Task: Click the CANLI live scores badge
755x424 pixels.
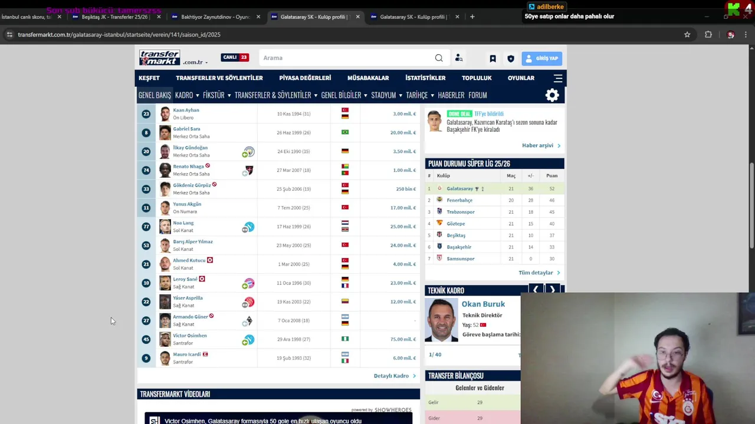Action: [x=235, y=57]
